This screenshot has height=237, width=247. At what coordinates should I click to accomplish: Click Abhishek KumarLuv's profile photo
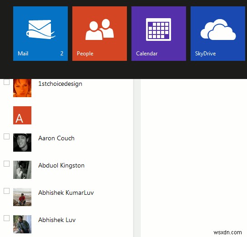point(22,197)
